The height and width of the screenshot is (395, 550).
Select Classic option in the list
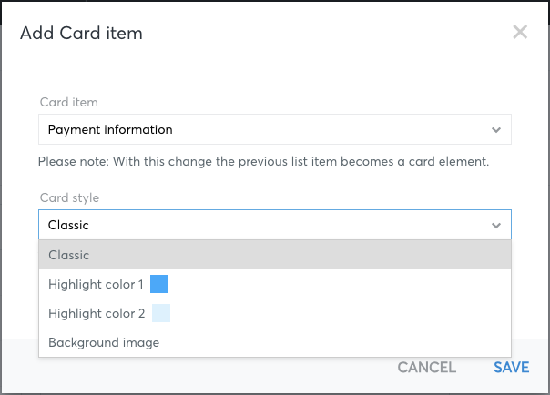click(x=275, y=255)
